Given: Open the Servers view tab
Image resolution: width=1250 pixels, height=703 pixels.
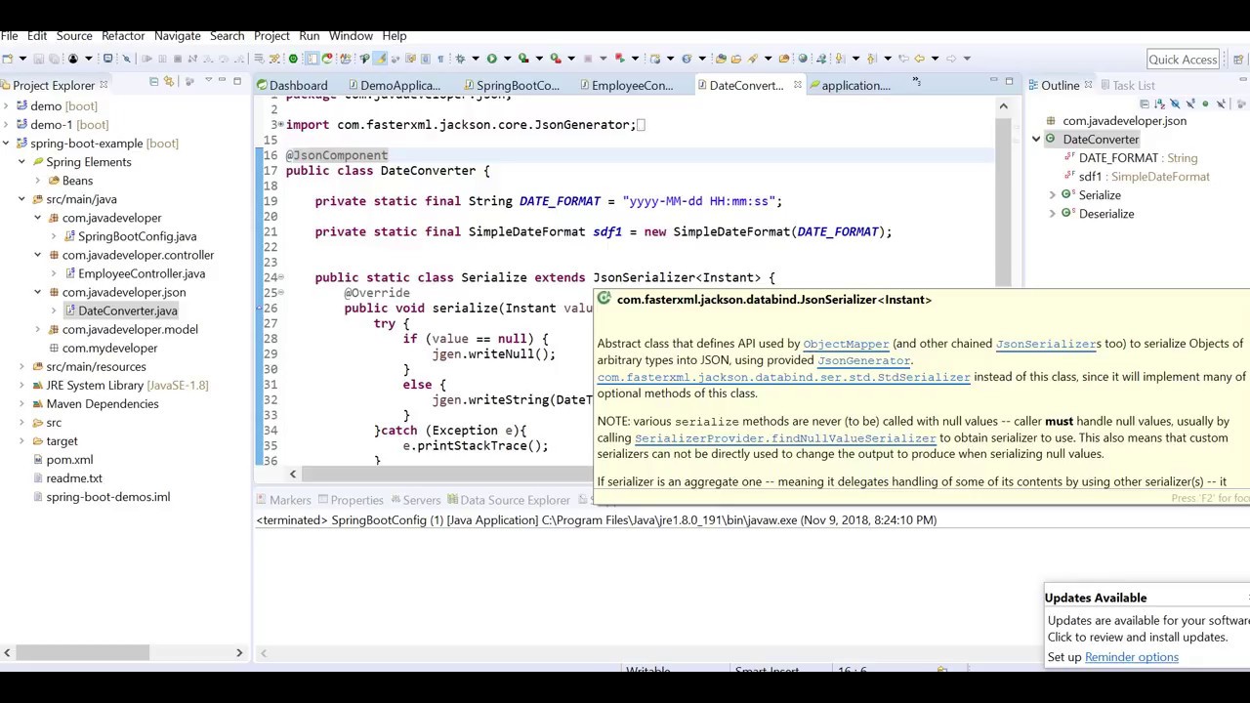Looking at the screenshot, I should point(414,500).
